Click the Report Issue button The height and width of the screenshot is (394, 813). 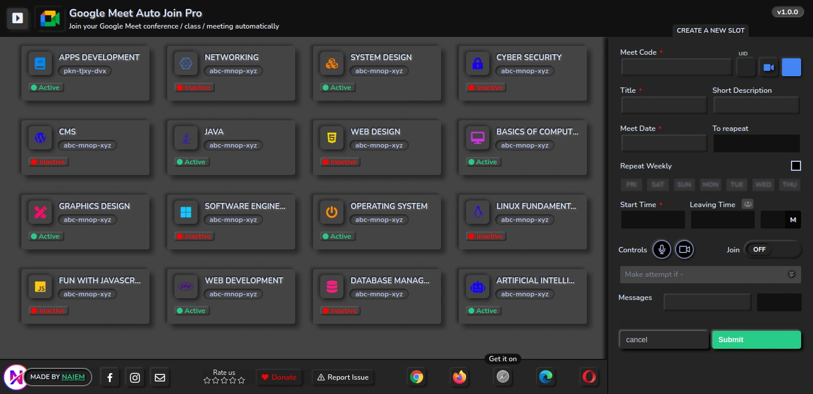343,377
